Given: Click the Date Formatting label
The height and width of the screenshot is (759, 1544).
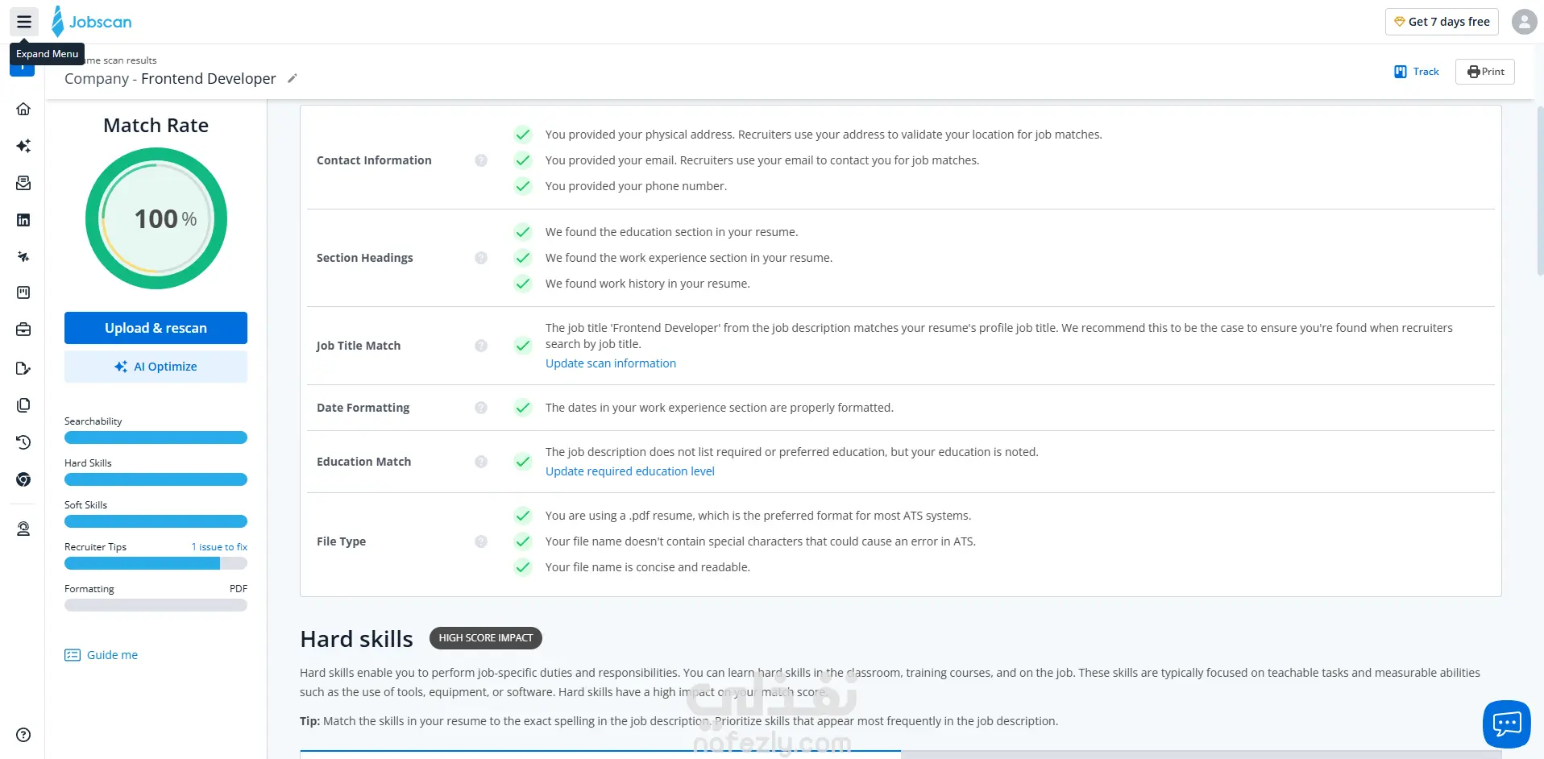Looking at the screenshot, I should [363, 408].
